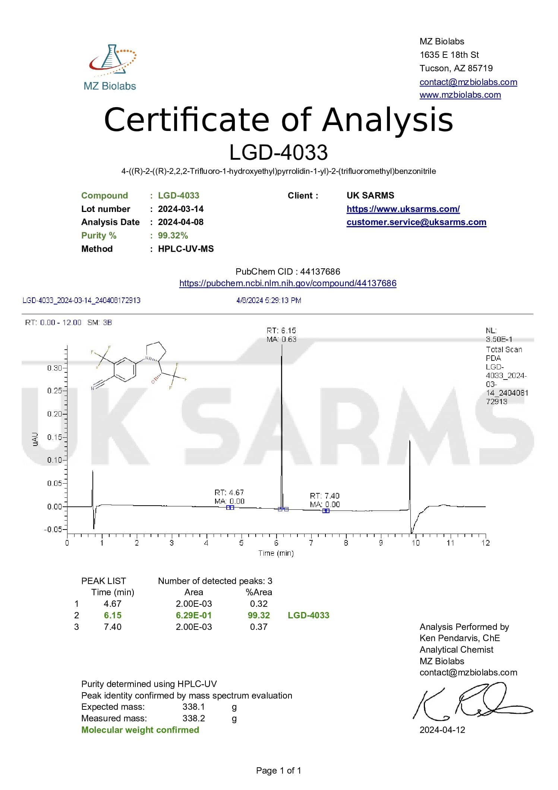Click the blue peak marker at RT 6.15

(283, 509)
